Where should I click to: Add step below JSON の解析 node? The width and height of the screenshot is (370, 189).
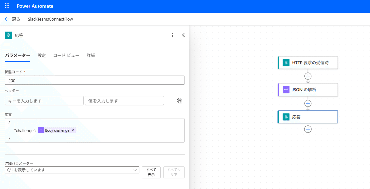pos(308,103)
